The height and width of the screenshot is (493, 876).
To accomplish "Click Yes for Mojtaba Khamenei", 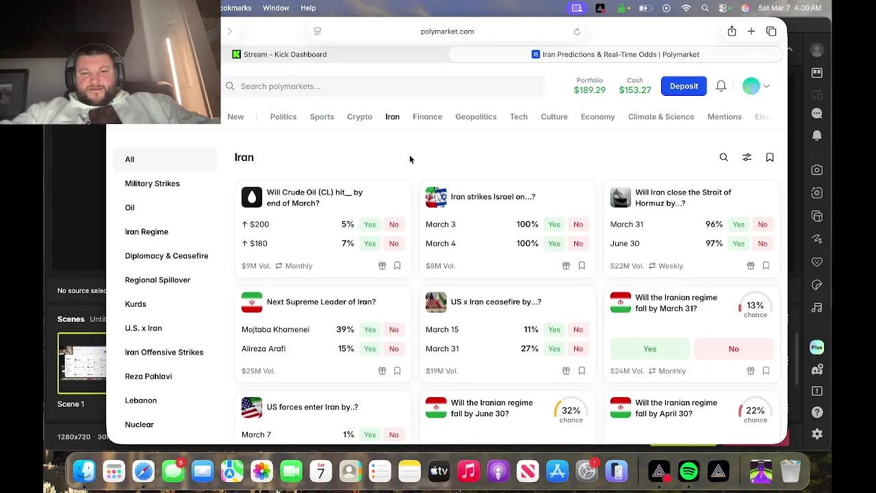I will [370, 330].
